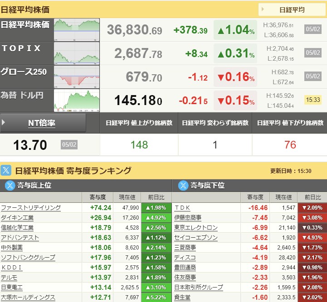Screen dimensions: 327x302
Task: Open the ダイキン工業 stock link
Action: 17,218
